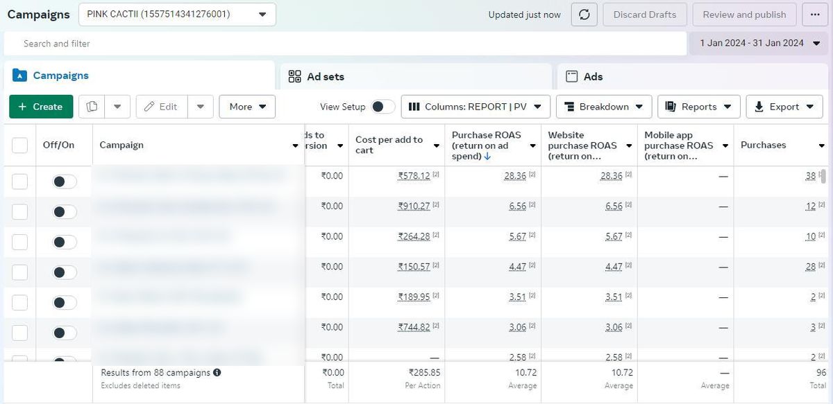Screen dimensions: 833x404
Task: Click the Review and publish button
Action: 744,15
